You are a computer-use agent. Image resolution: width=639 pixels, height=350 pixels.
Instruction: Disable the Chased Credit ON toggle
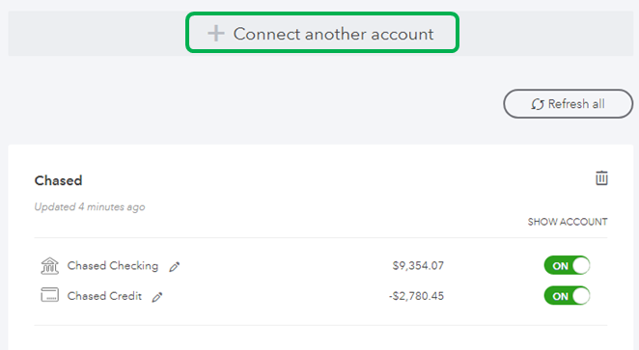(x=567, y=296)
